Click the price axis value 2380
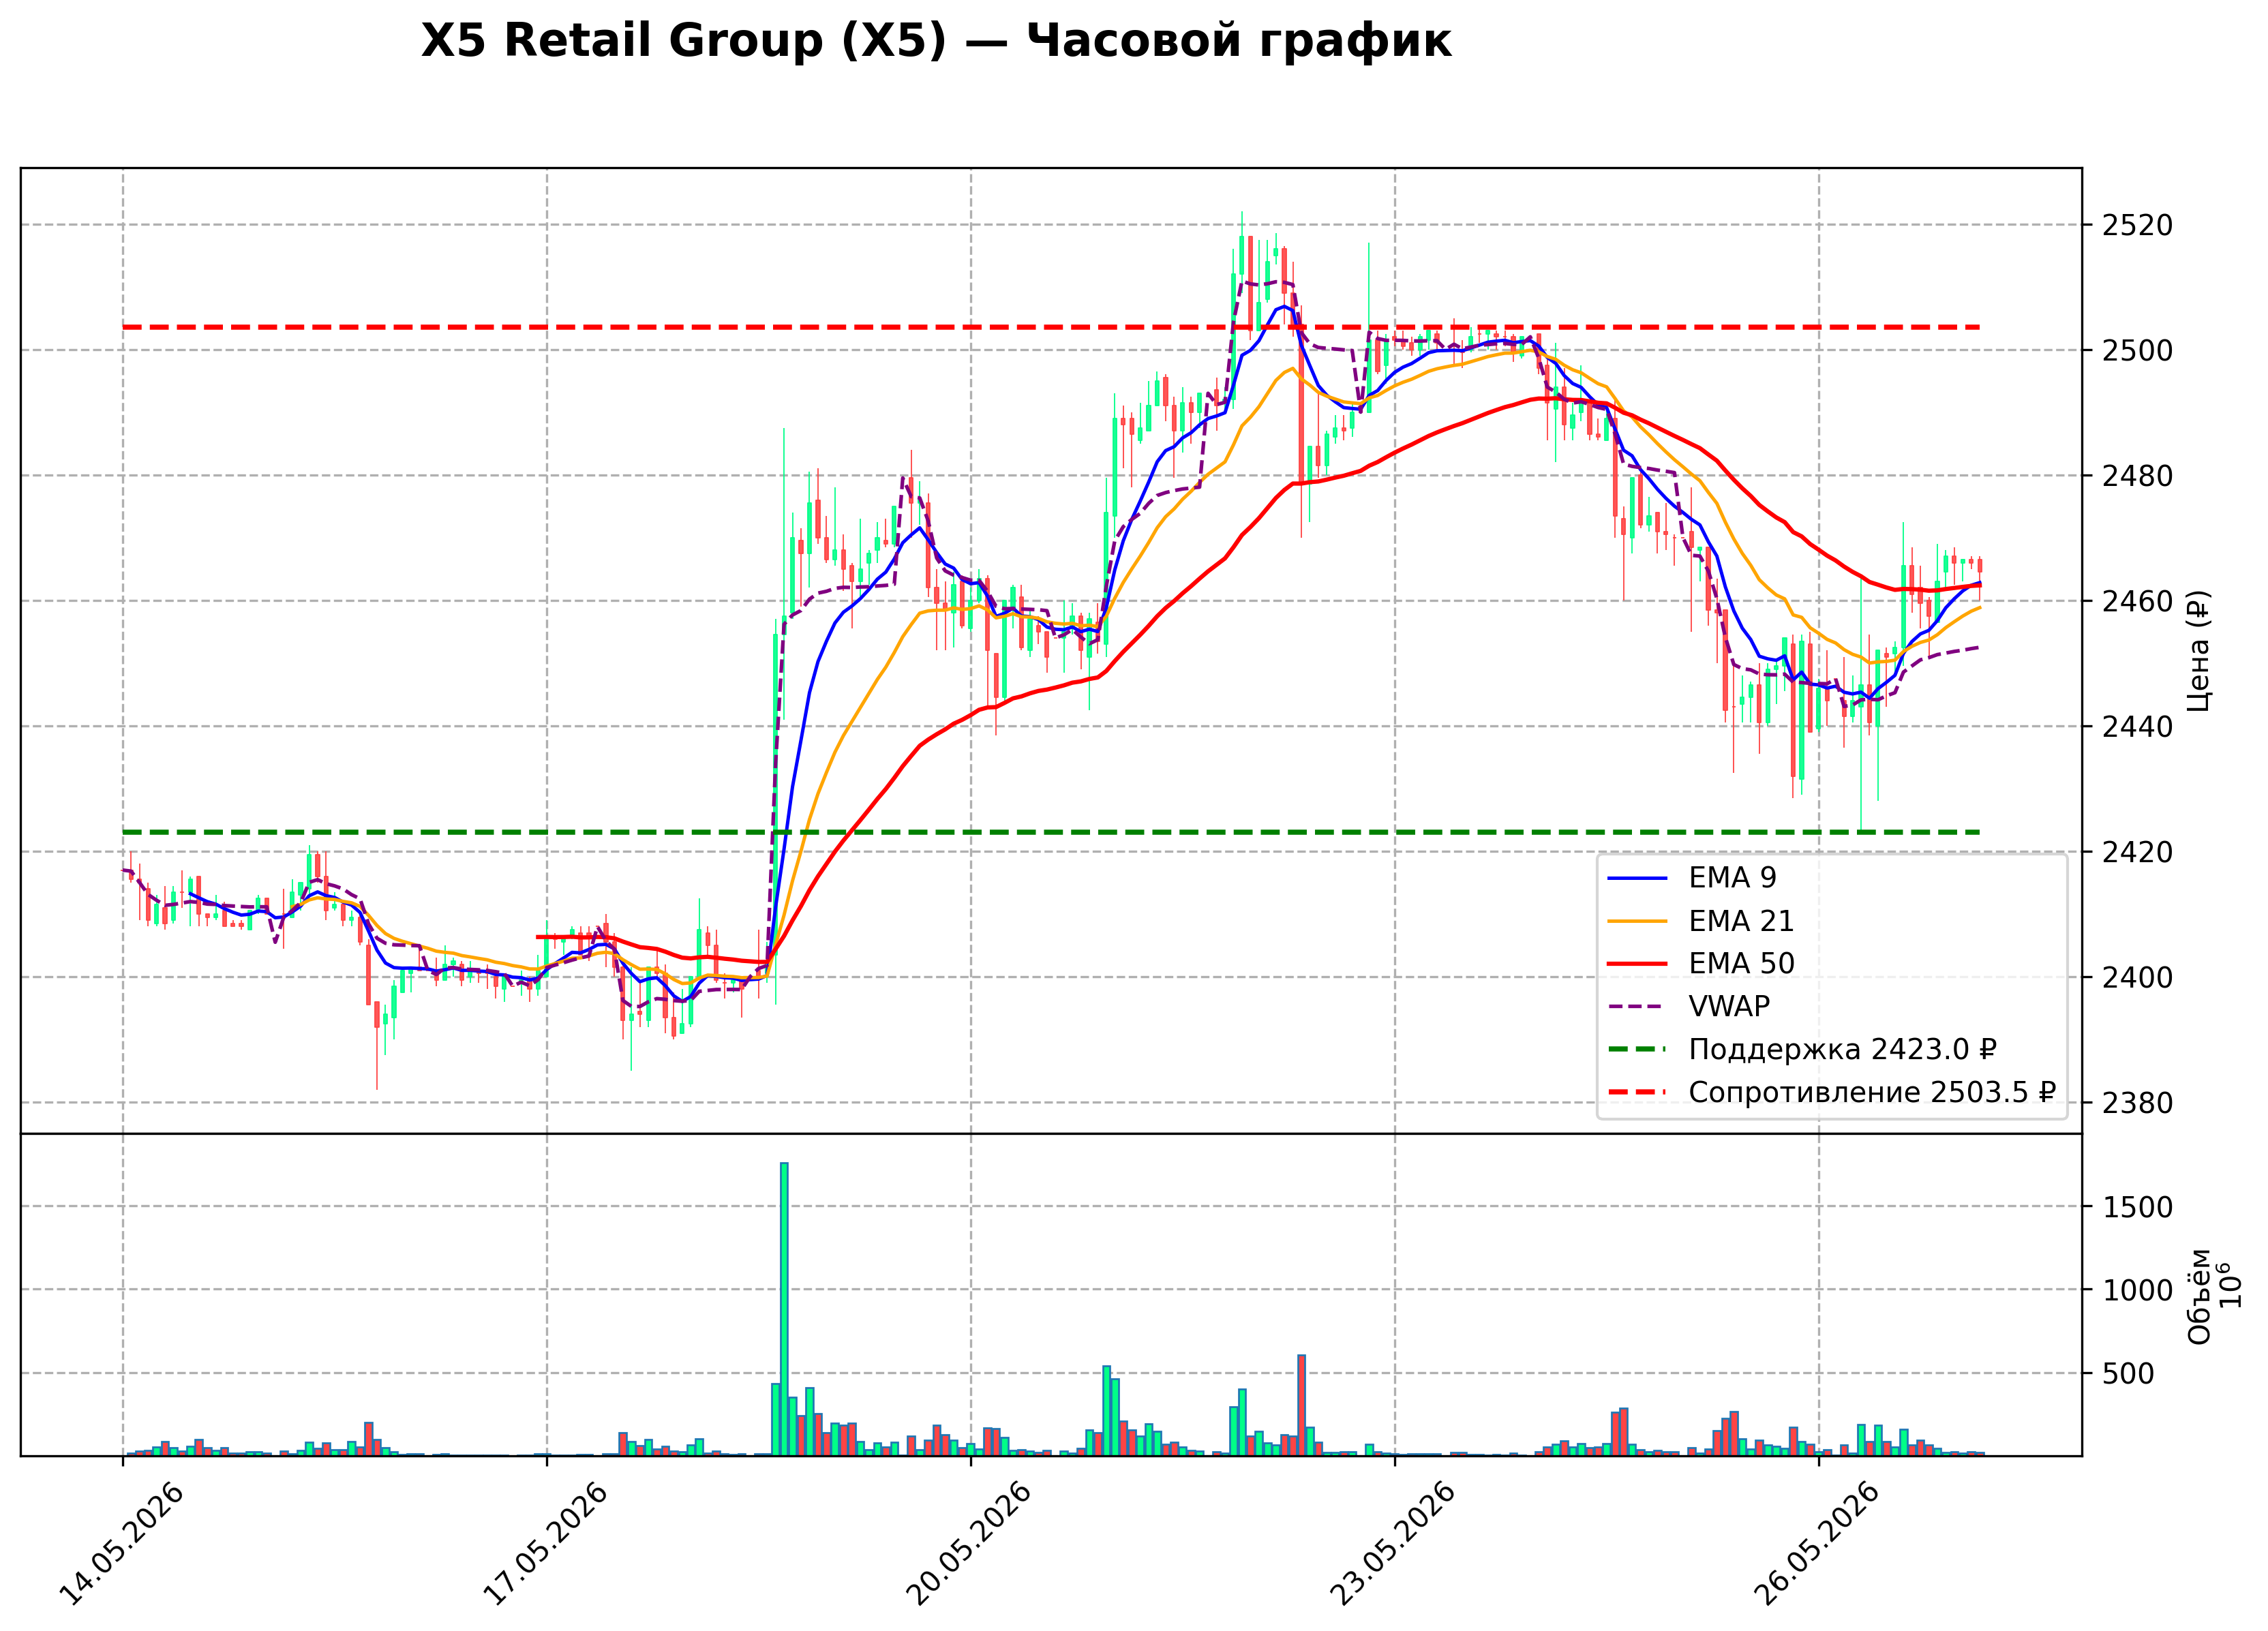Viewport: 2268px width, 1631px height. 2139,1104
